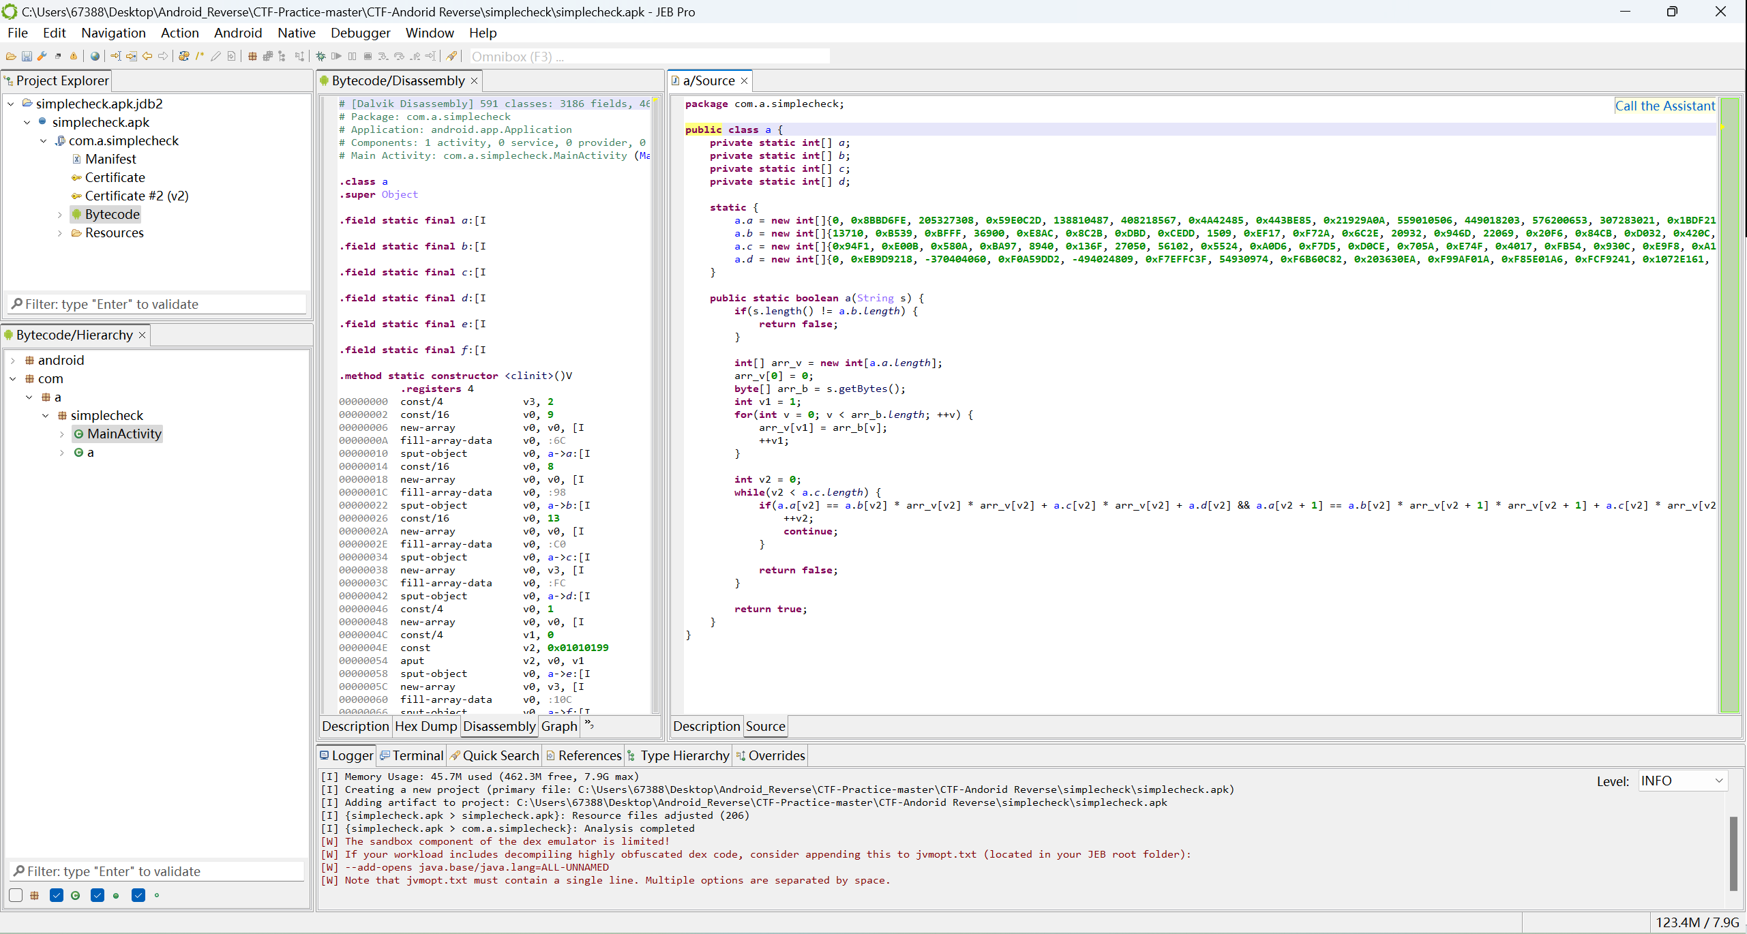
Task: Click the Disassembly view vertical scrollbar
Action: click(655, 405)
